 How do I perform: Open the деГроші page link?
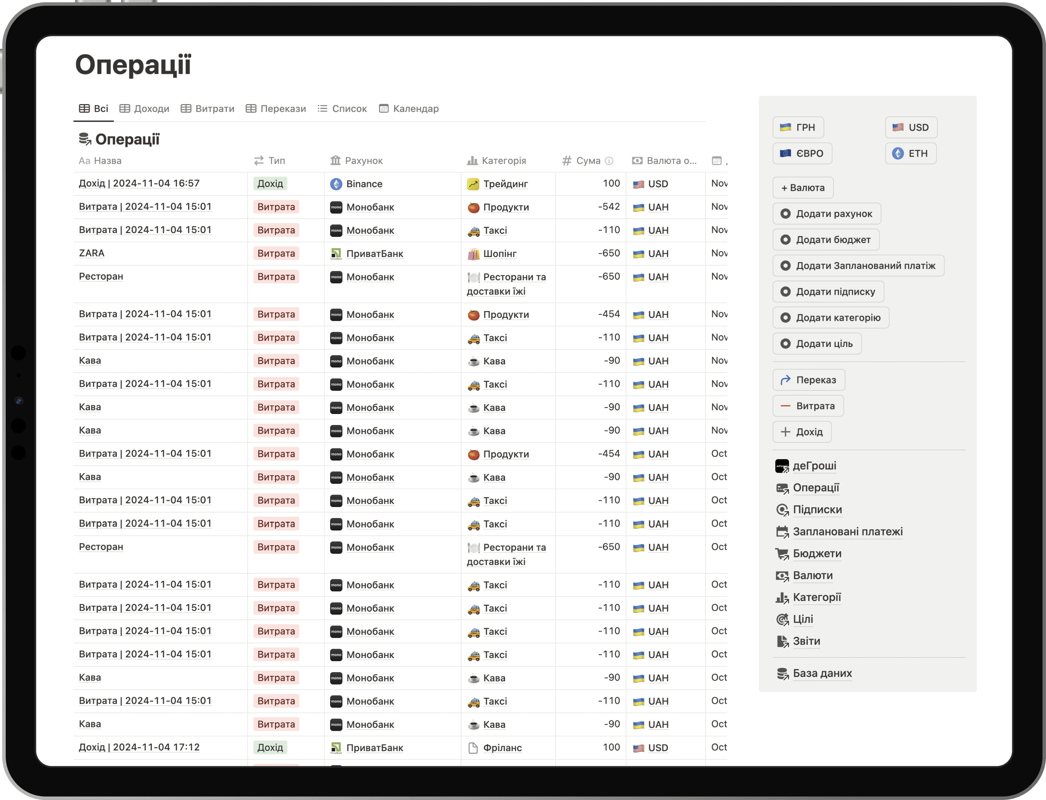click(815, 466)
